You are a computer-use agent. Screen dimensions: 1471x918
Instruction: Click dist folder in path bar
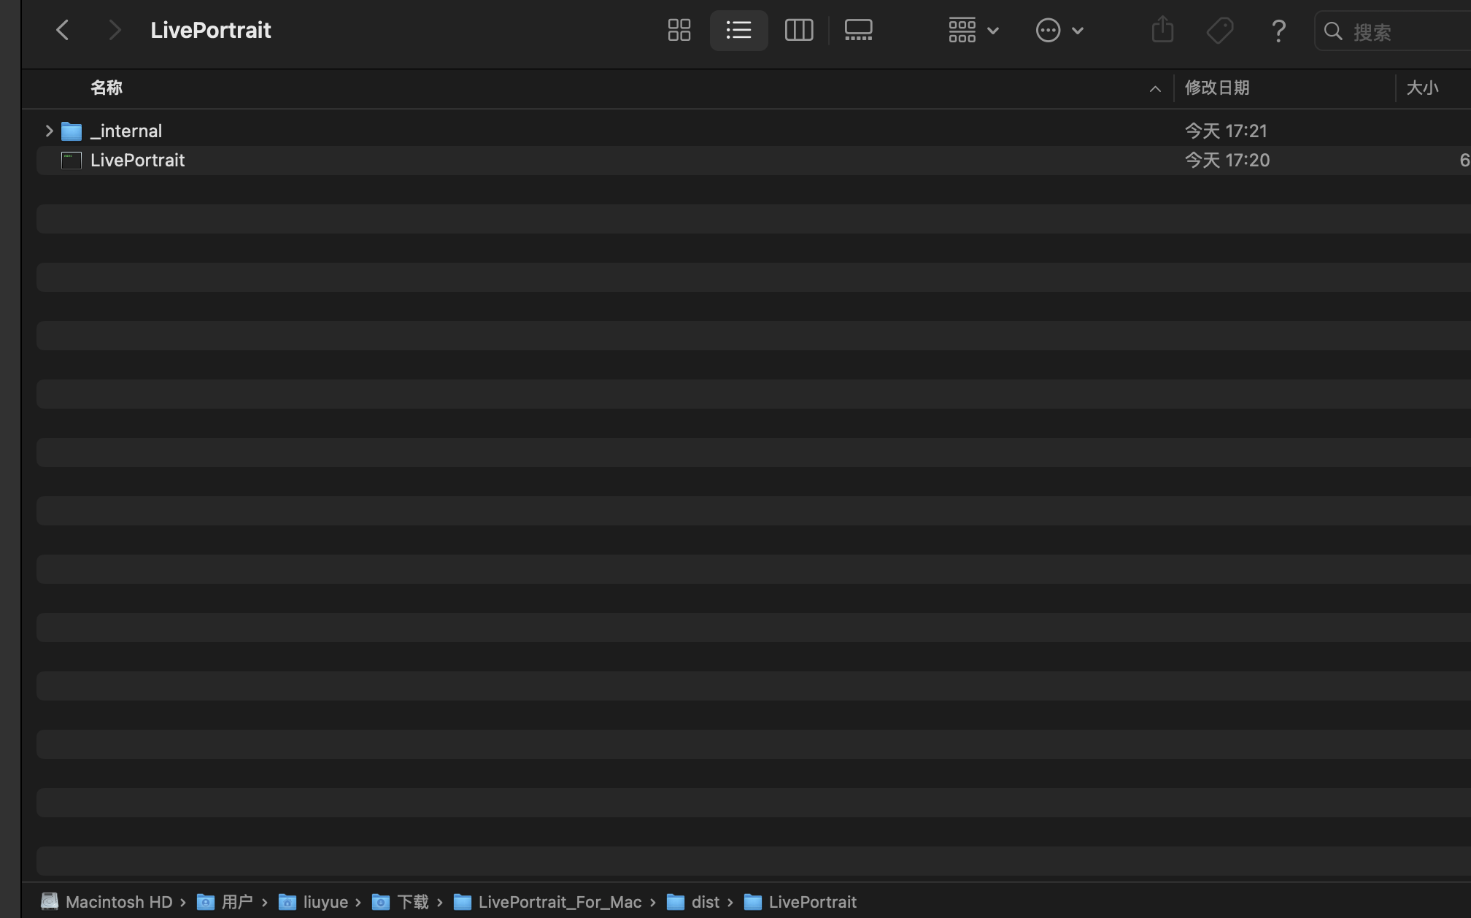coord(705,902)
